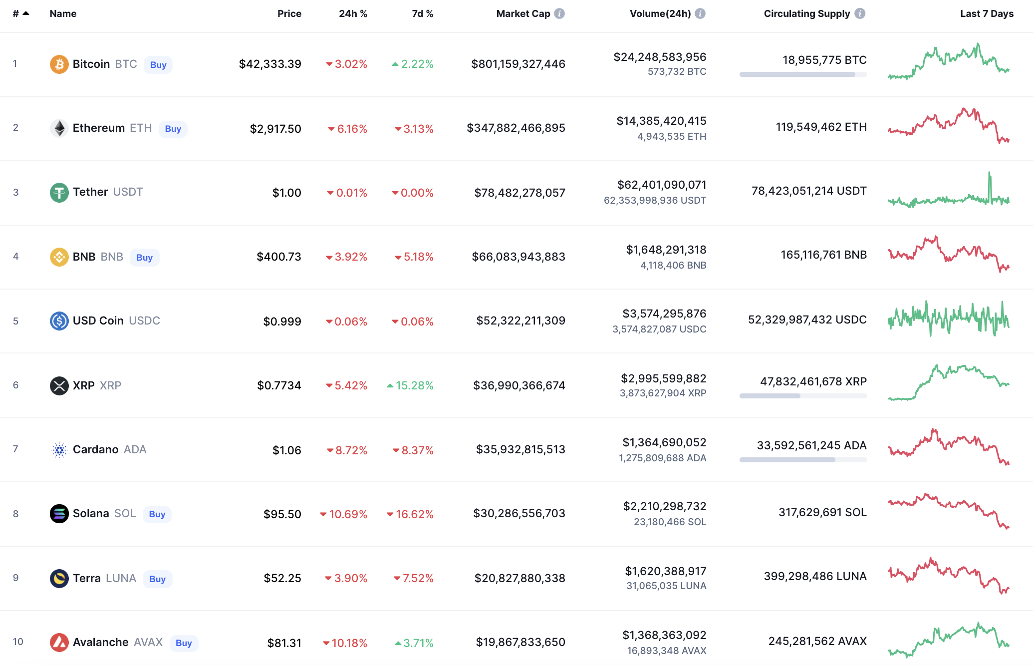
Task: Click the XRP black logo icon
Action: [59, 385]
